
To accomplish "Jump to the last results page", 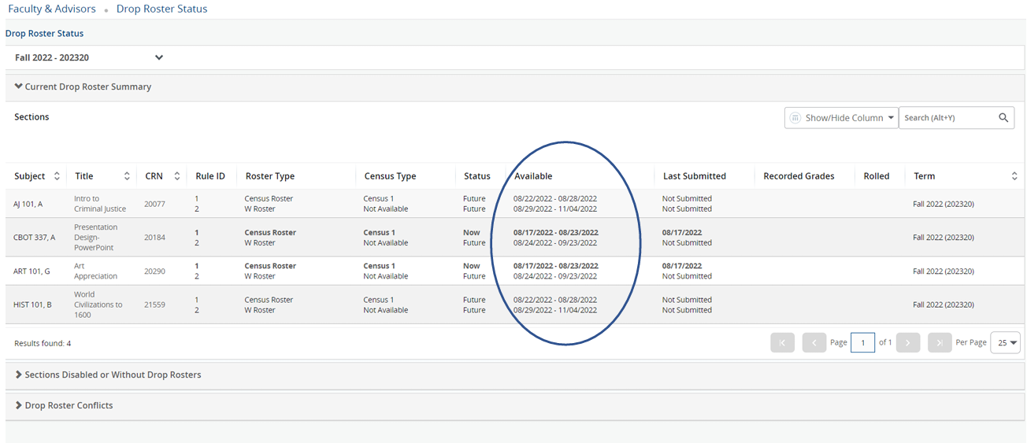I will (940, 342).
